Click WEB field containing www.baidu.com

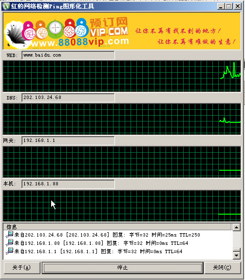pyautogui.click(x=68, y=55)
